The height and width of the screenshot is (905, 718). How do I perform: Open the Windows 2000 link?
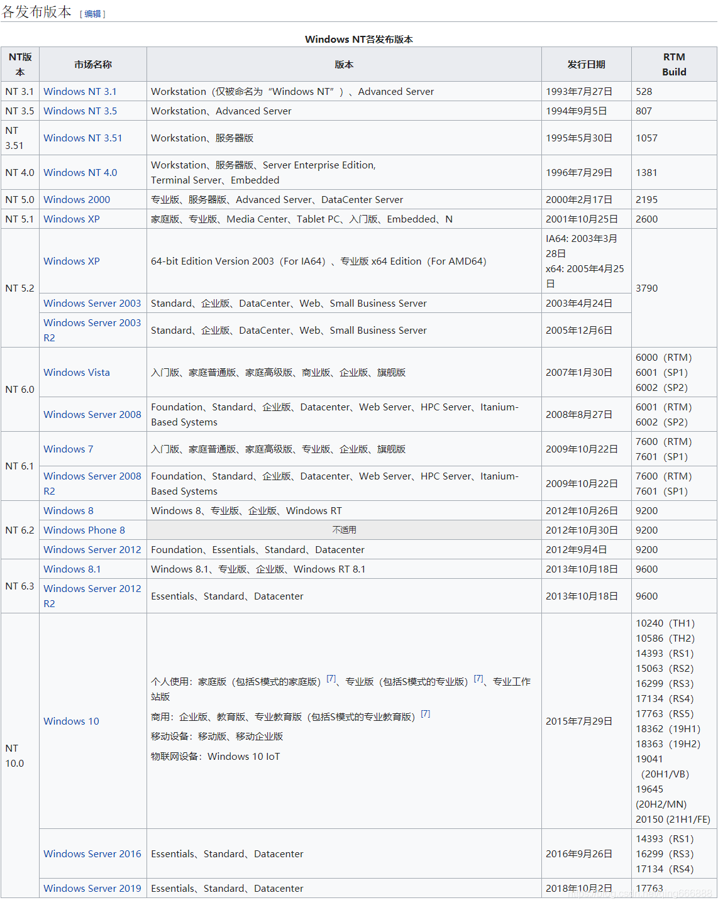77,199
